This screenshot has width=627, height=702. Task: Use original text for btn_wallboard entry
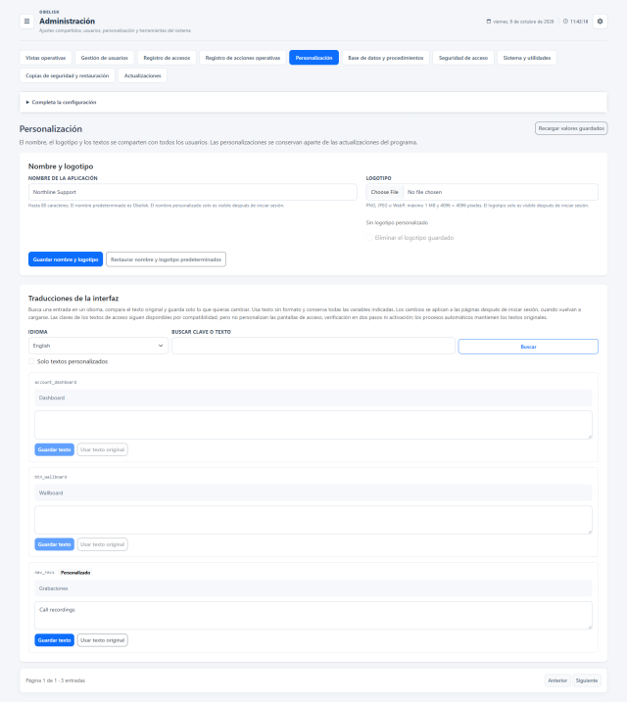pos(103,544)
